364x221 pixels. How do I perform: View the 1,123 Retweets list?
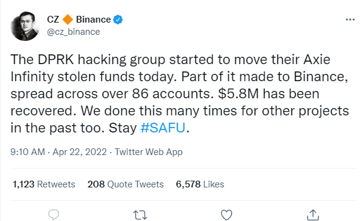coord(44,184)
